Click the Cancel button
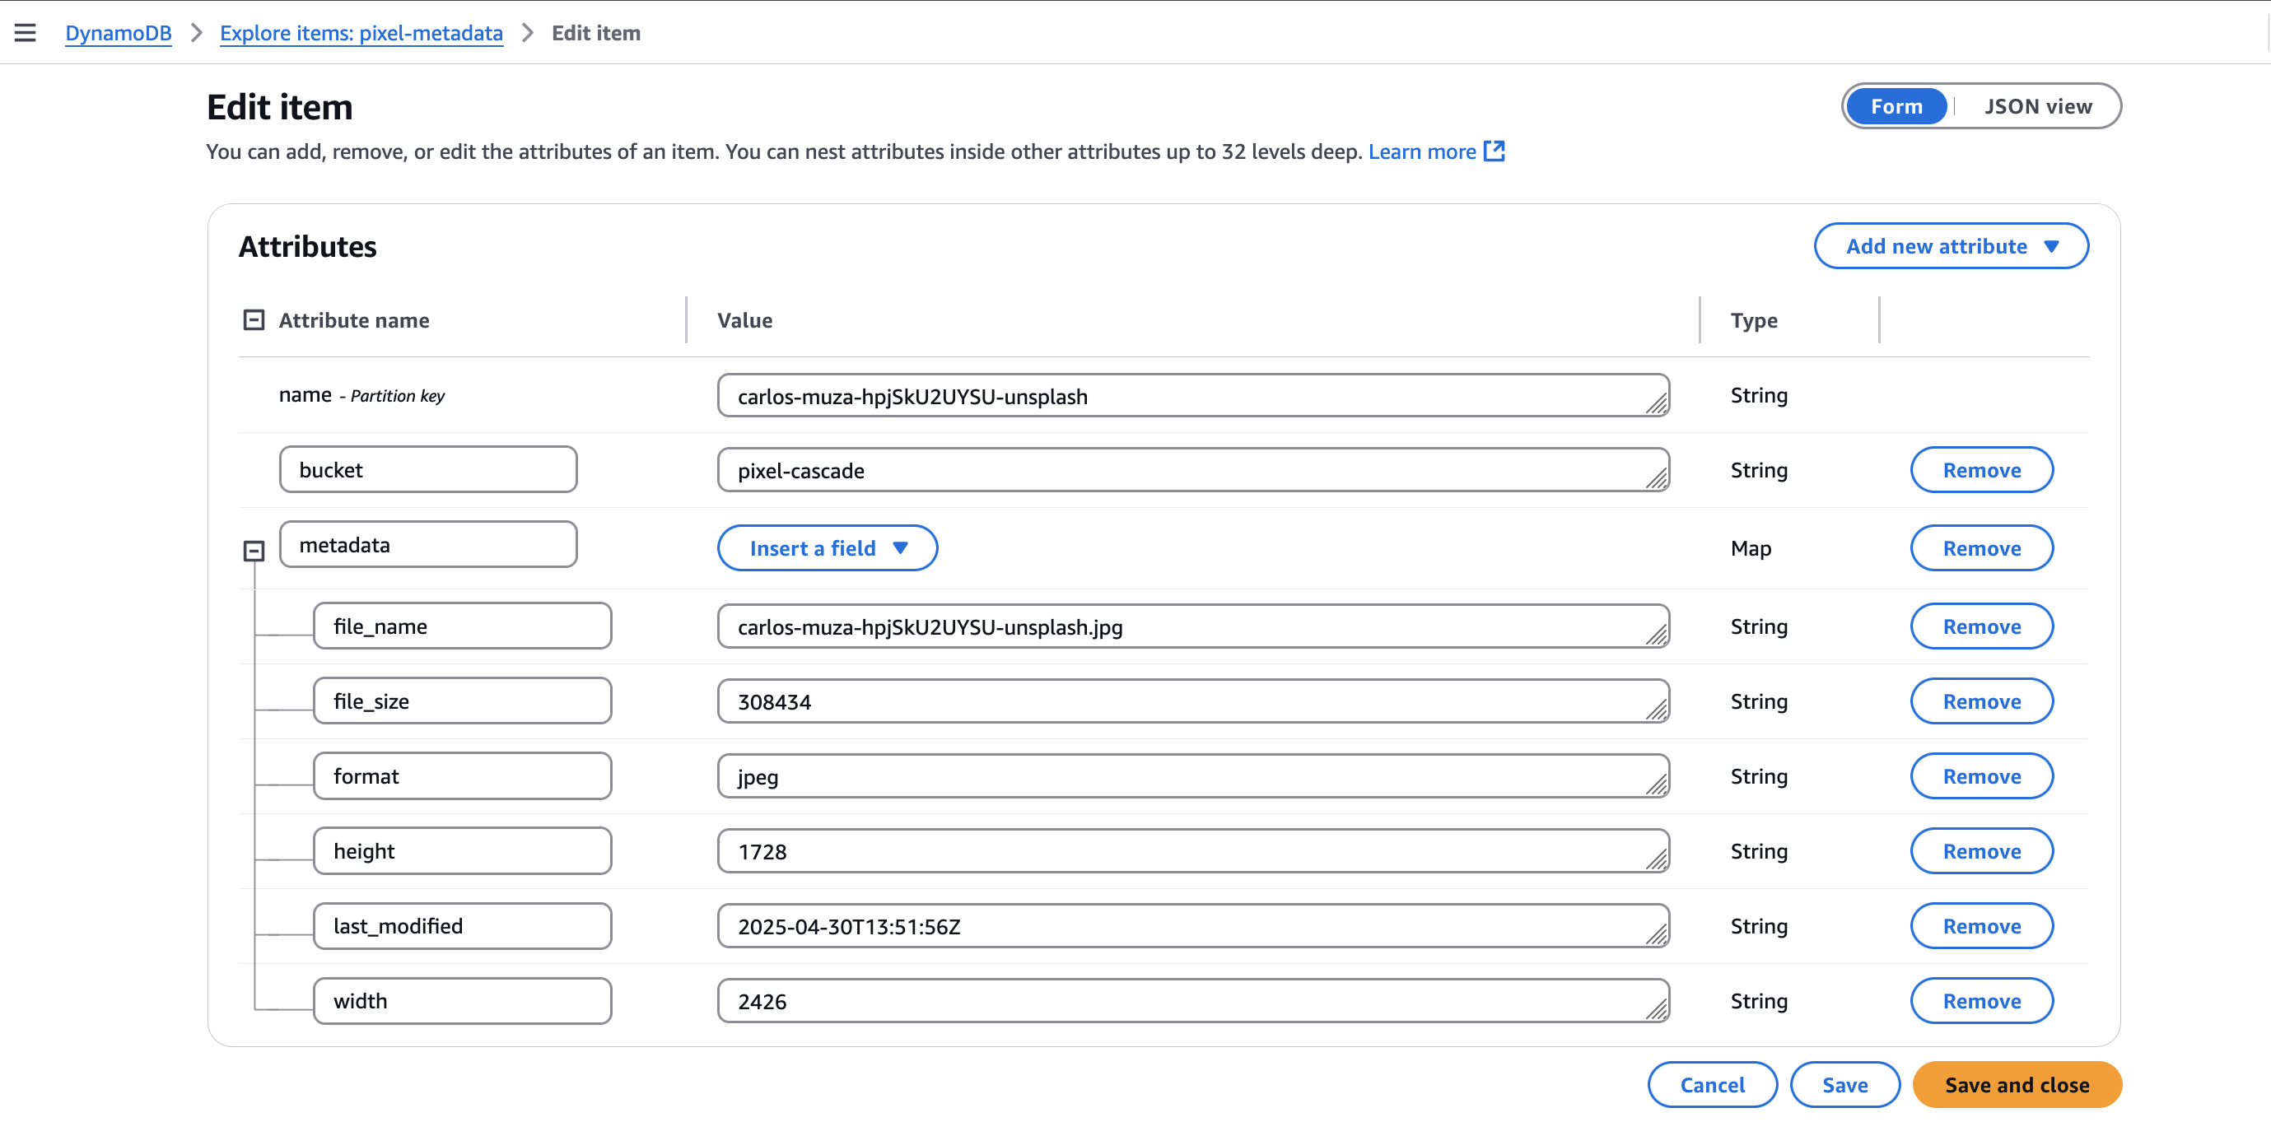This screenshot has height=1136, width=2271. [x=1712, y=1085]
